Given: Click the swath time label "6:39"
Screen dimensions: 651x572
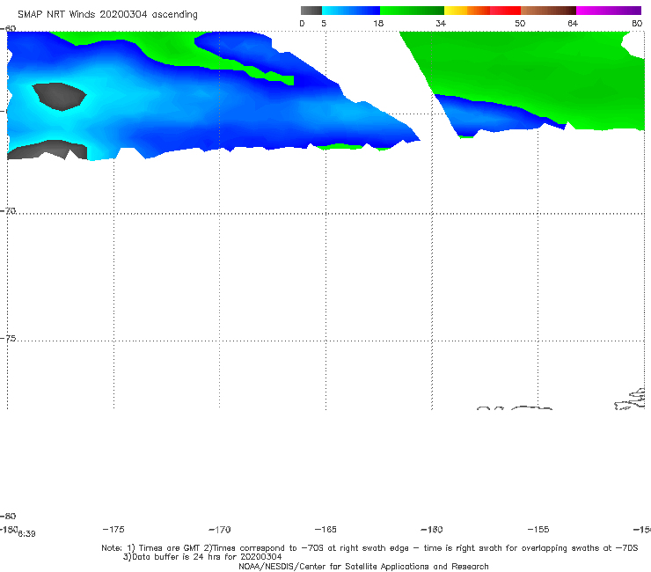Looking at the screenshot, I should point(26,534).
